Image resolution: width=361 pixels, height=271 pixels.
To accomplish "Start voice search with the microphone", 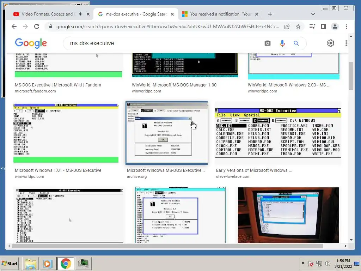I will coord(282,43).
